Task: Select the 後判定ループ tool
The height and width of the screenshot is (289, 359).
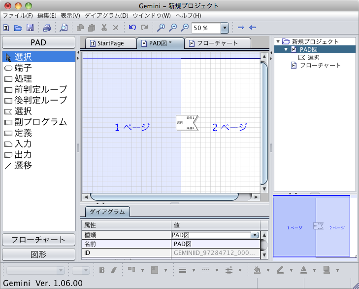Action: (39, 100)
